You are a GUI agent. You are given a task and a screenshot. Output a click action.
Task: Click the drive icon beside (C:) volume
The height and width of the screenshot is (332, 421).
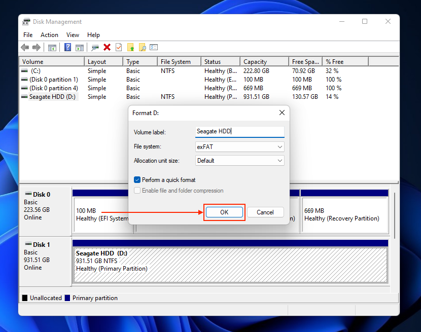pos(24,71)
